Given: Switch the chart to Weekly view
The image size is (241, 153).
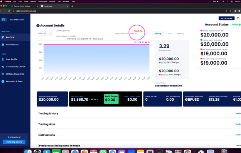Looking at the screenshot, I should coord(180,33).
